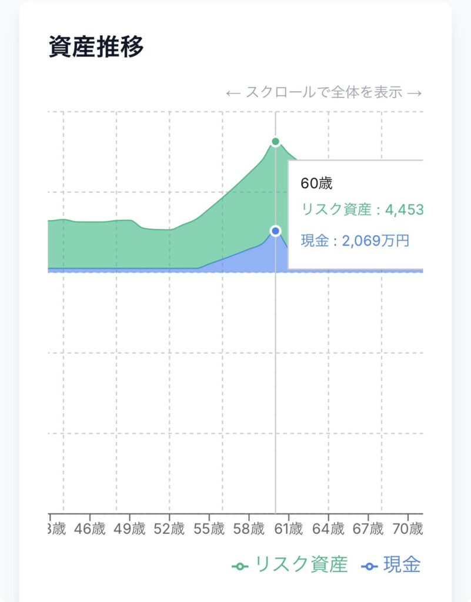Click the 52歳 axis label
Image resolution: width=471 pixels, height=602 pixels.
coord(169,529)
